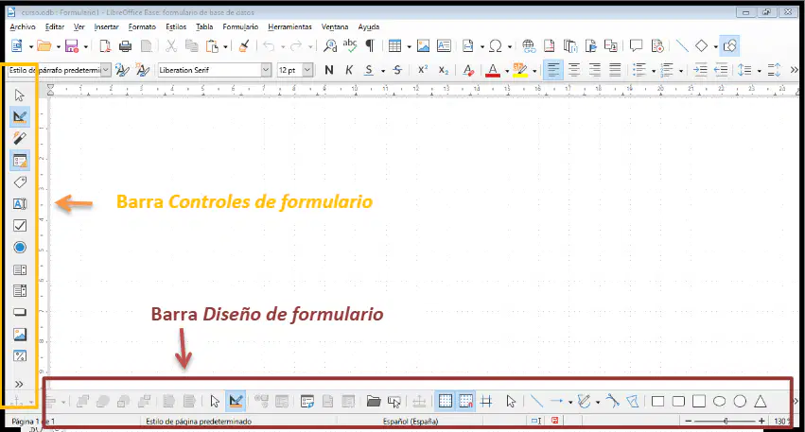Select the Push Button form control
805x432 pixels.
pos(20,312)
